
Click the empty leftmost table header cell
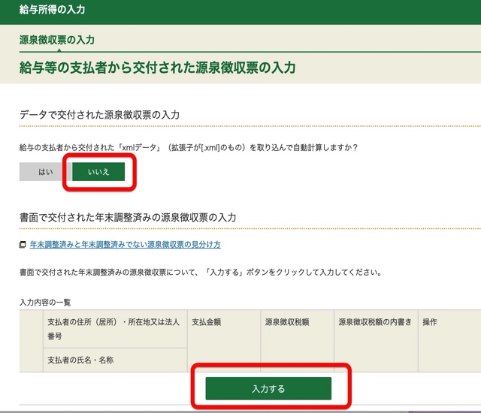pyautogui.click(x=30, y=342)
